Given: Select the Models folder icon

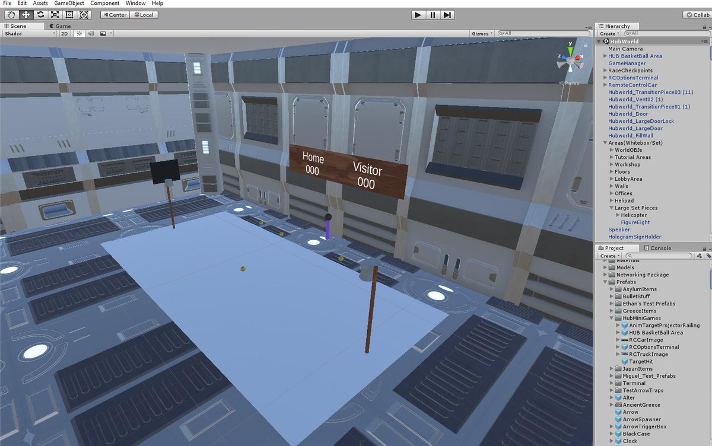Looking at the screenshot, I should pyautogui.click(x=612, y=267).
